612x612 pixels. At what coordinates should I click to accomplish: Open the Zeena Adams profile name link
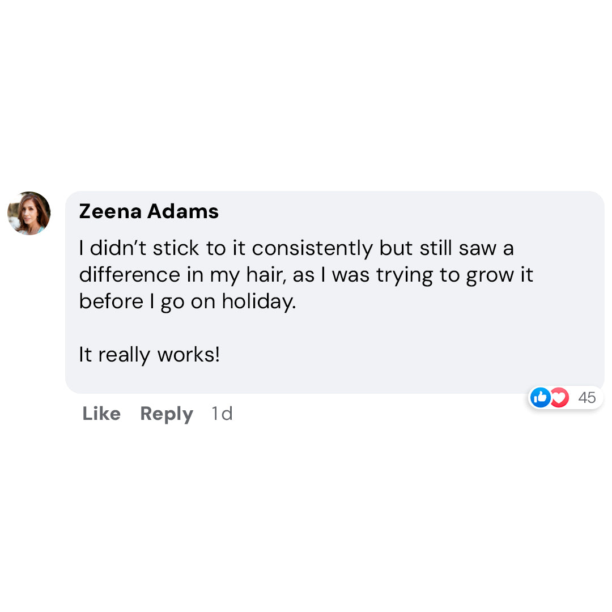148,211
